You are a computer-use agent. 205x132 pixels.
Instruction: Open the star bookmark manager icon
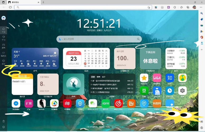pyautogui.click(x=144, y=78)
